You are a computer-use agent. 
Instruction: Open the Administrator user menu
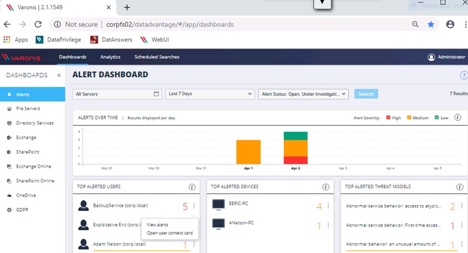click(447, 57)
